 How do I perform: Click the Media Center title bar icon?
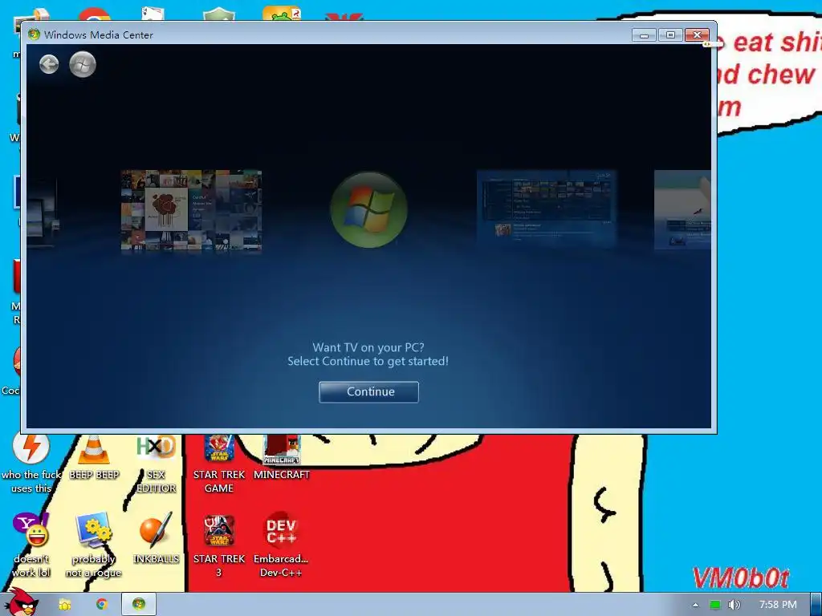pos(34,34)
